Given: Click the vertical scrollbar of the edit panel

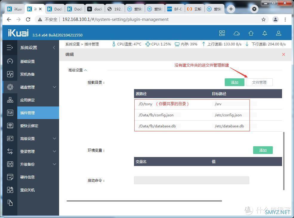Looking at the screenshot, I should point(284,161).
